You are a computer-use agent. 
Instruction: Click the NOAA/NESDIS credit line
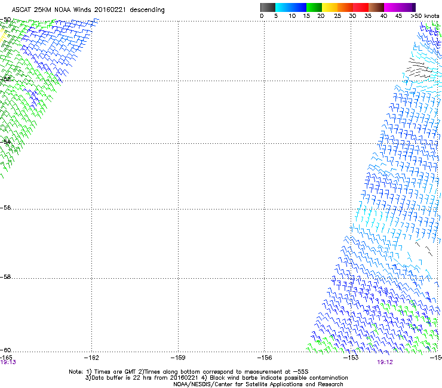pos(258,384)
